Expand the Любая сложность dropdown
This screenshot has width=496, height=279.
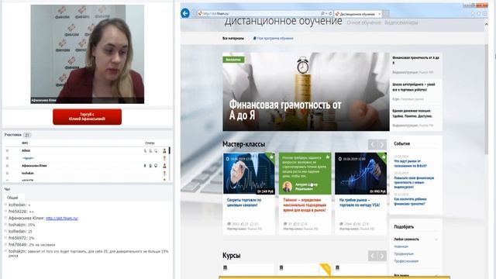click(x=415, y=239)
